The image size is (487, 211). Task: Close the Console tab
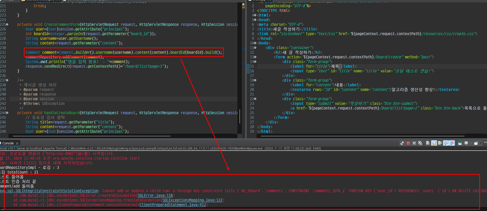(x=17, y=143)
